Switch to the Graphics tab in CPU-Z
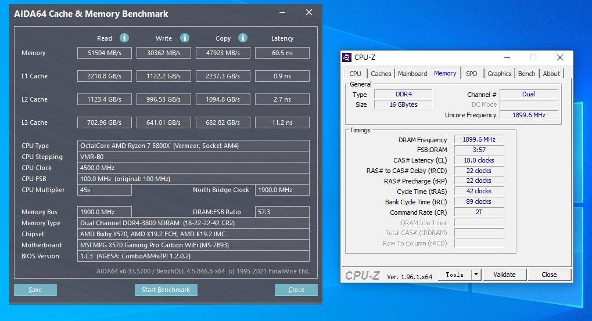The image size is (592, 321). [x=499, y=74]
